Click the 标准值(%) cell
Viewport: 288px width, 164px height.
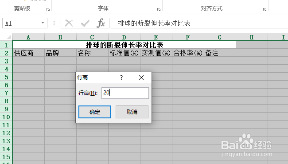tap(125, 53)
